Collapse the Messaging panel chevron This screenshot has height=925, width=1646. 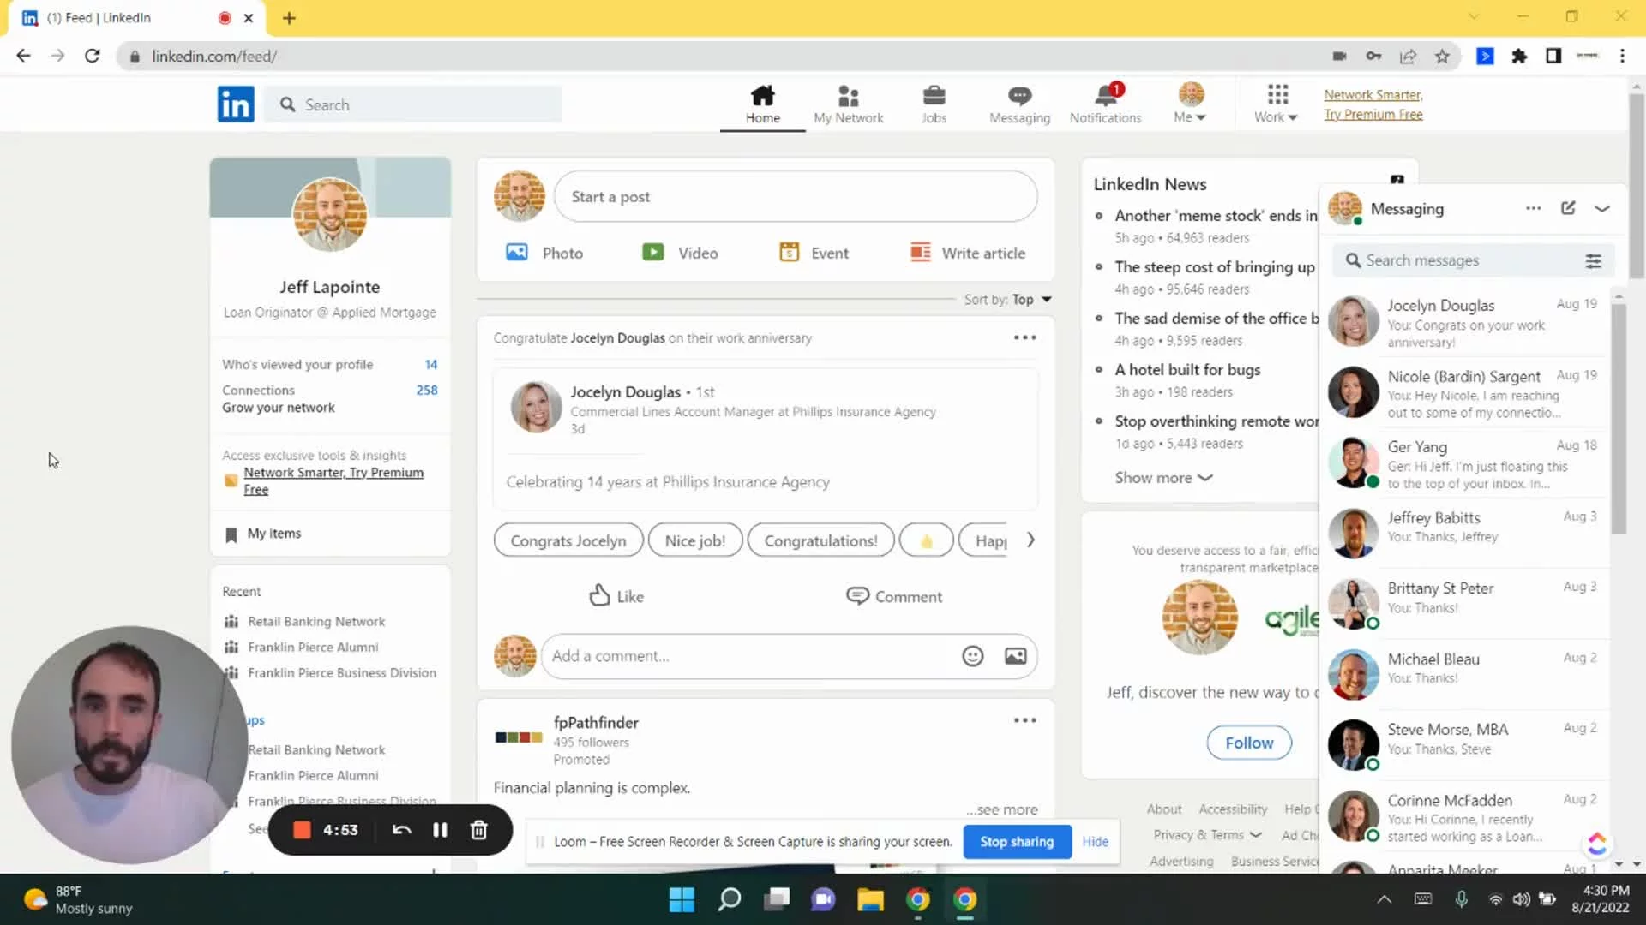coord(1601,208)
